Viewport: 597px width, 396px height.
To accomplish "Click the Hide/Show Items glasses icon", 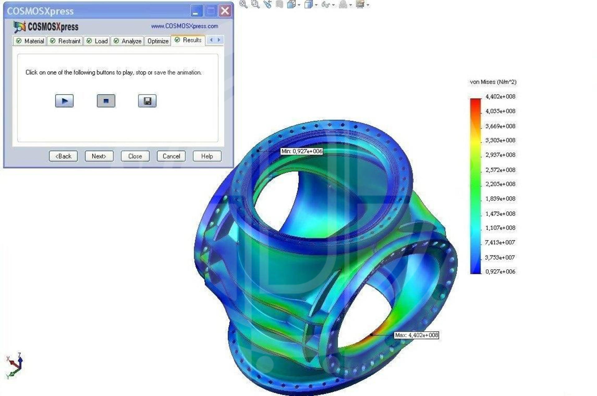I will click(325, 4).
